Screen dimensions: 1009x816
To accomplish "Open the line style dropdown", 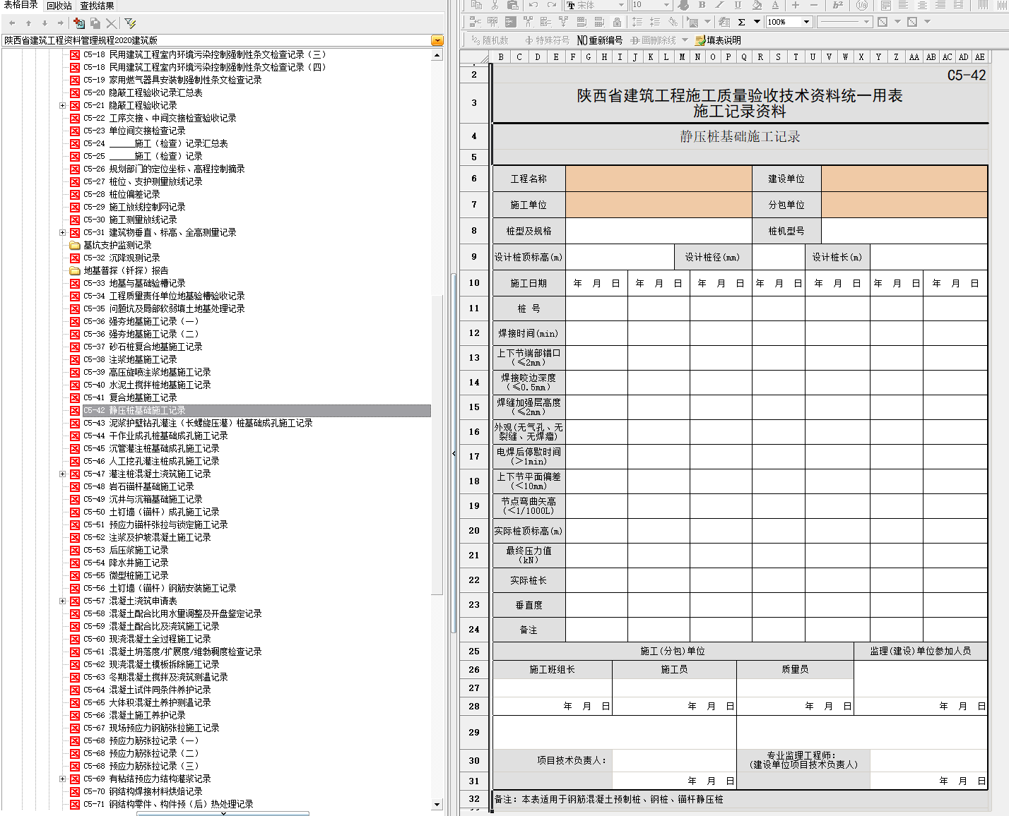I will tap(867, 22).
